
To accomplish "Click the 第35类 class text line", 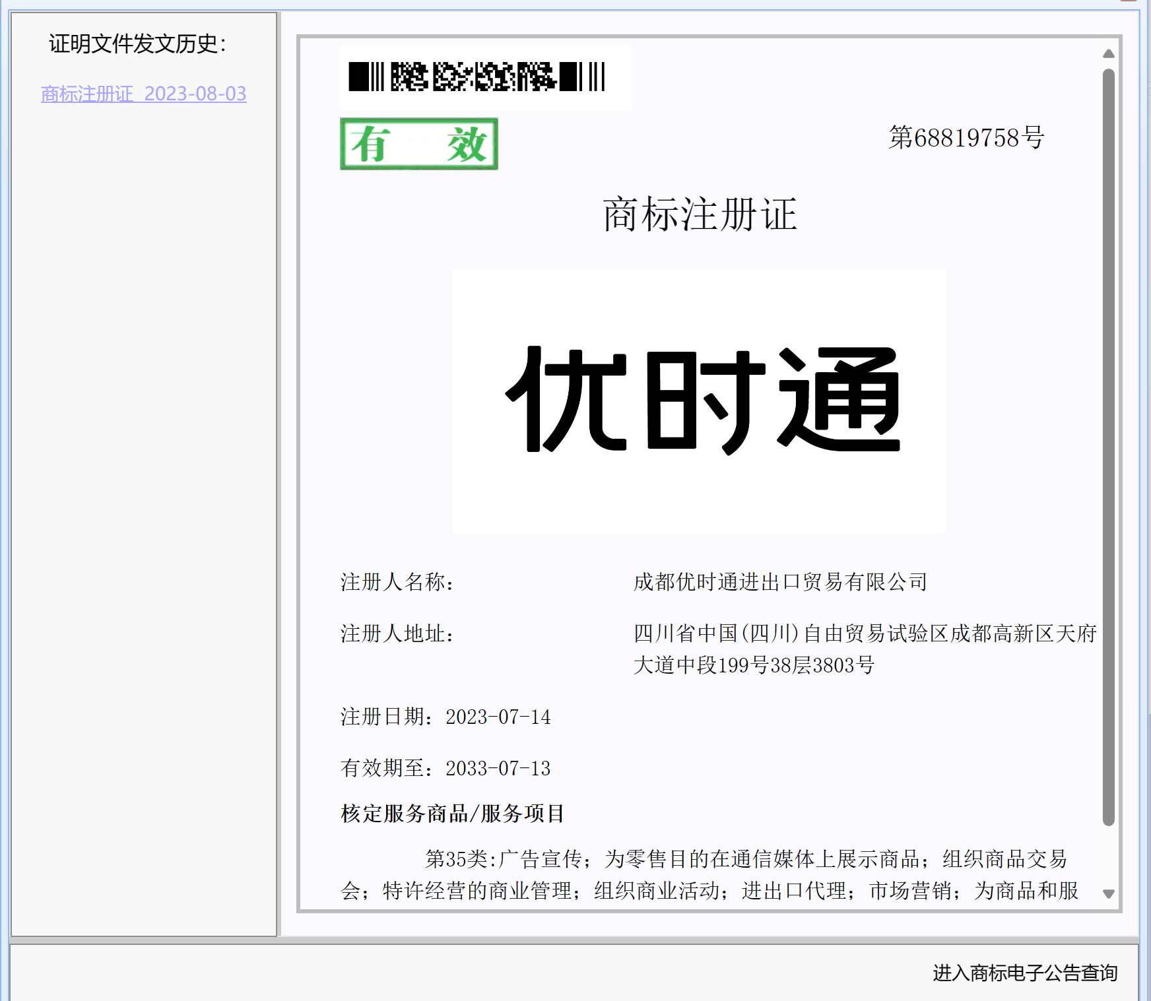I will coord(746,859).
